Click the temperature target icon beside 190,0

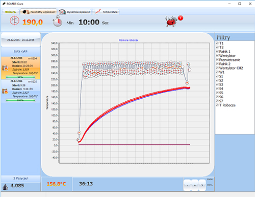pos(14,21)
